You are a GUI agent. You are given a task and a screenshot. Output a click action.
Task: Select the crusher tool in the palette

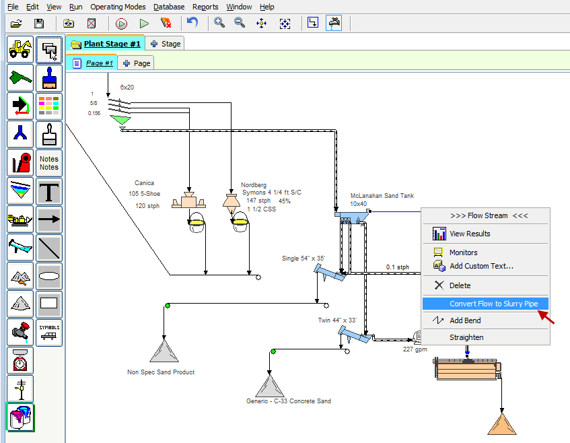click(20, 163)
